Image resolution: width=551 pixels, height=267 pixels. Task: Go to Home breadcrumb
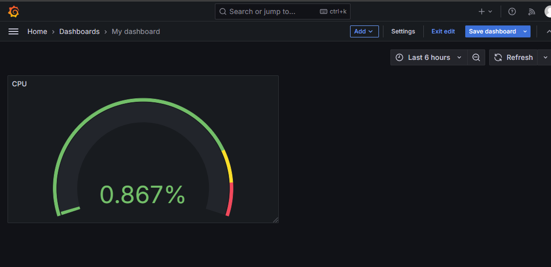(37, 31)
